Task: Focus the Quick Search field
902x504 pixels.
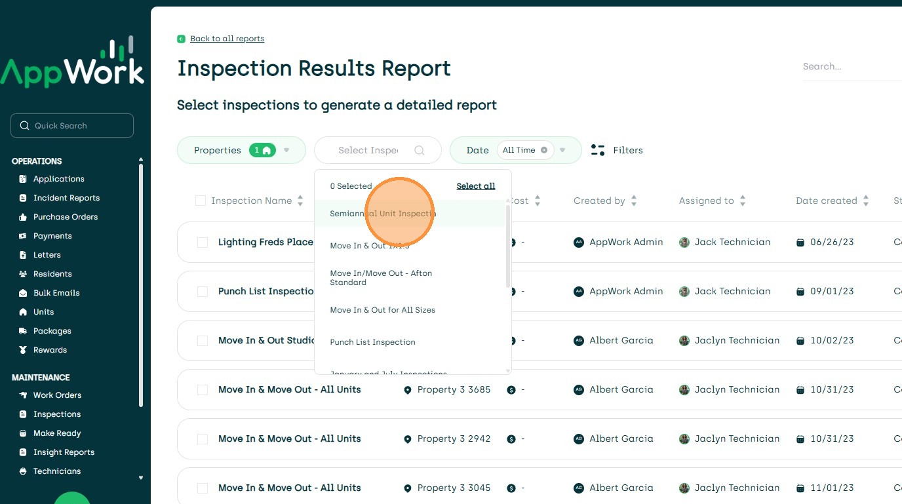Action: (72, 126)
